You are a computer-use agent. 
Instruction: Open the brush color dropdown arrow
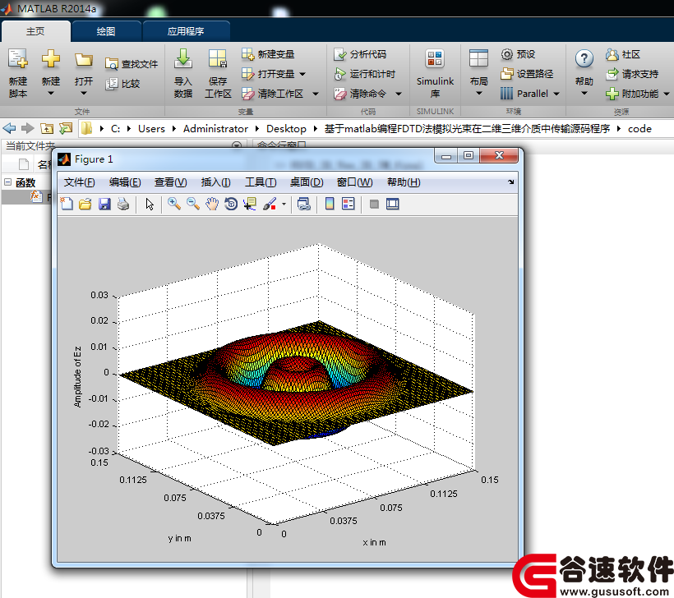(284, 204)
